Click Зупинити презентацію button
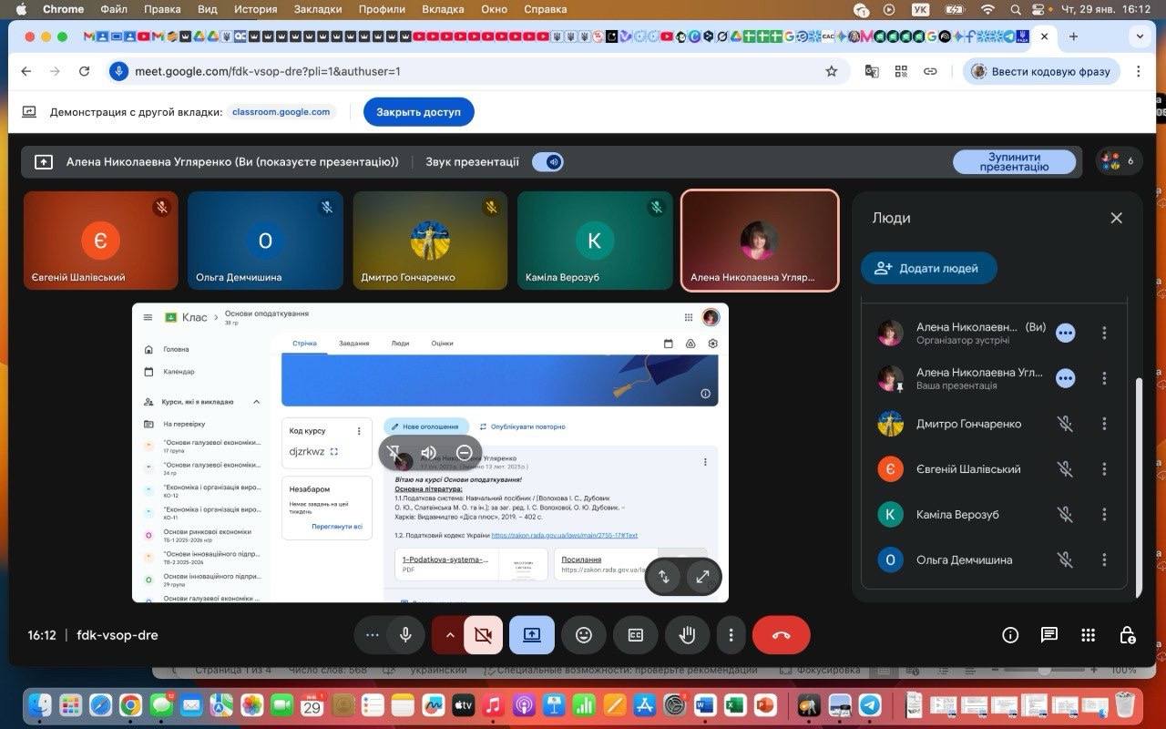The image size is (1166, 729). point(1014,162)
